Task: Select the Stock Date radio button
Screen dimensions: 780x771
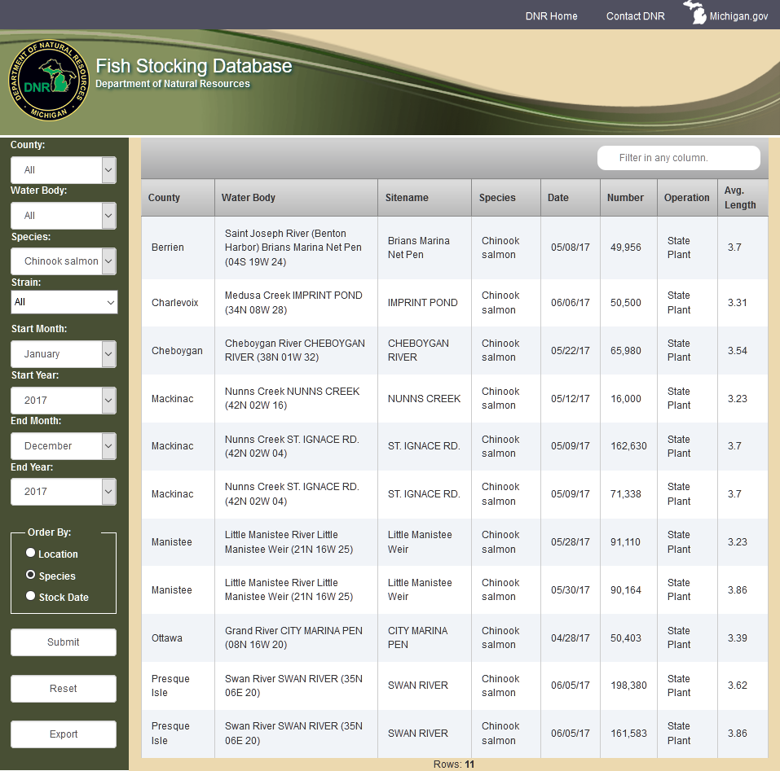Action: click(31, 596)
